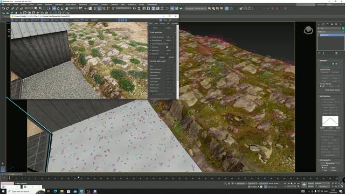Viewport: 345px width, 194px height.
Task: Click the Undo icon in main toolbar
Action: click(3, 9)
